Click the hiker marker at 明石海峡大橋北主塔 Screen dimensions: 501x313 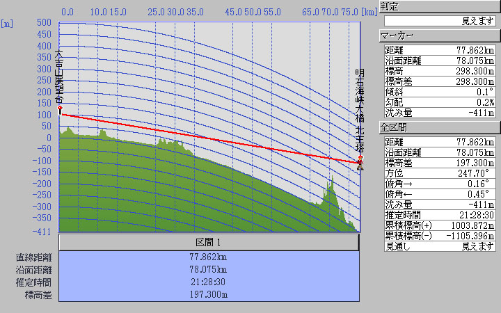[x=360, y=163]
